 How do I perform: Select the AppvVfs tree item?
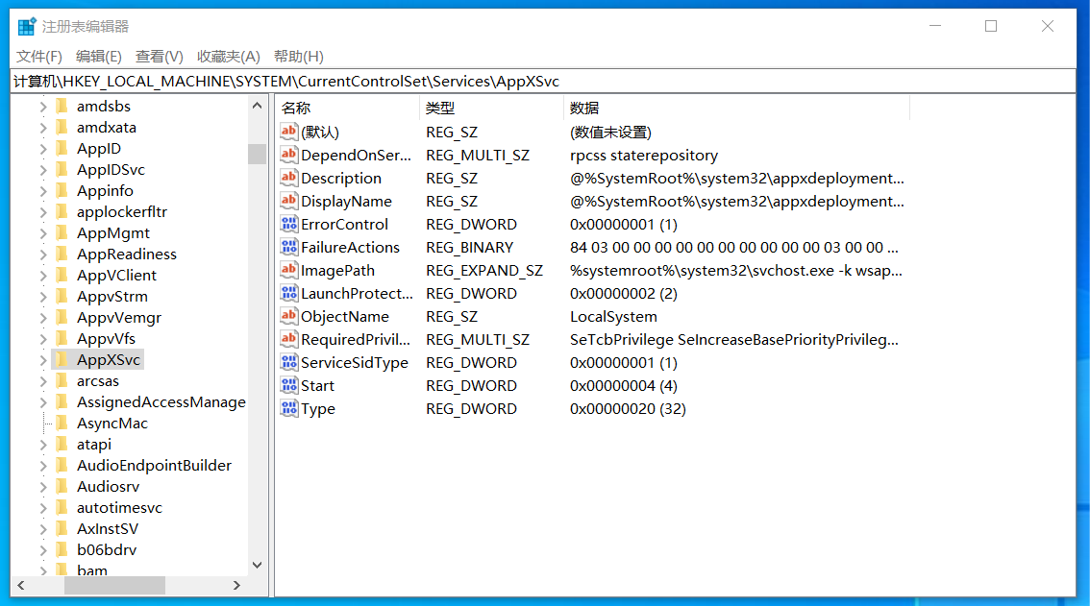[x=106, y=338]
